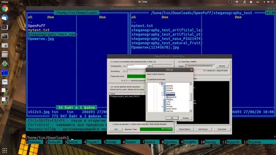Click Passwords check green bar
The height and width of the screenshot is (155, 276).
point(136,76)
